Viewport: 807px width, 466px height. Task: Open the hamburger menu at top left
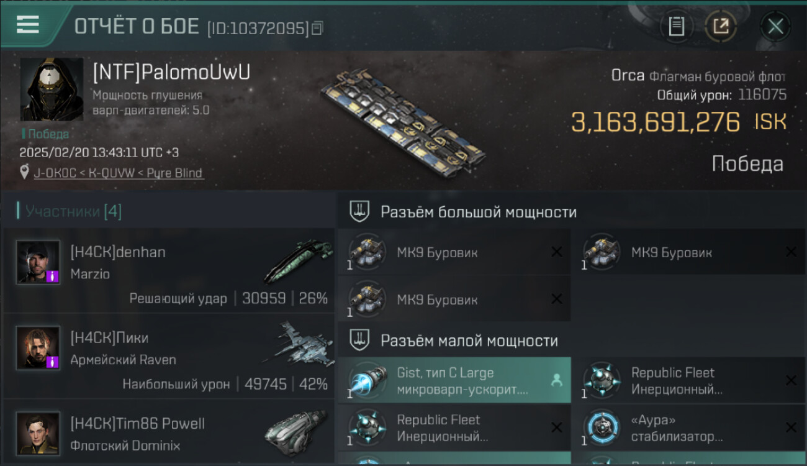(28, 24)
